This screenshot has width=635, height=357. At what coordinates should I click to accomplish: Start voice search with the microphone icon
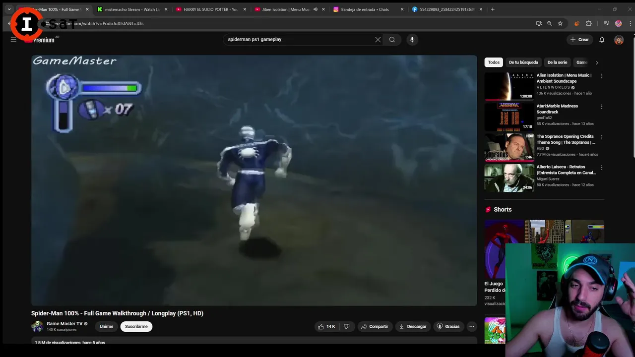412,40
